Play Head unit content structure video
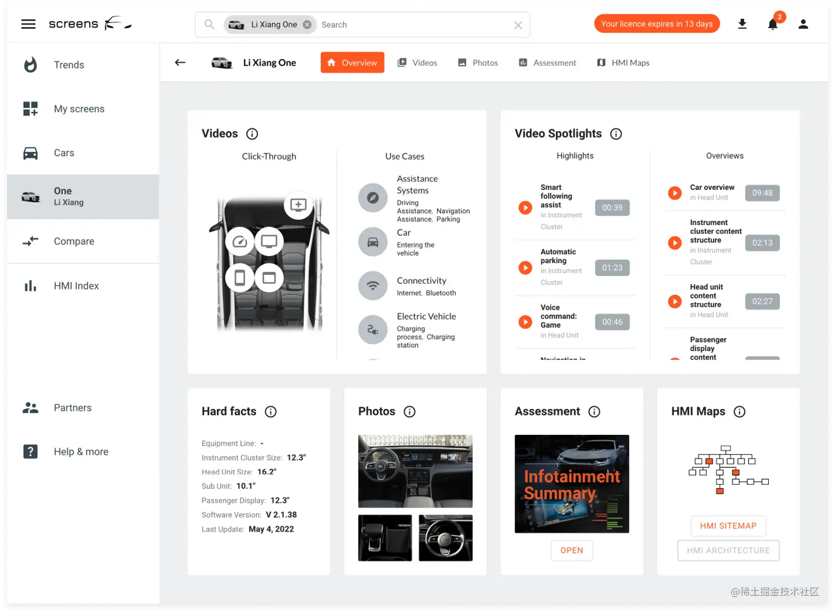Viewport: 835px width, 613px height. (675, 302)
